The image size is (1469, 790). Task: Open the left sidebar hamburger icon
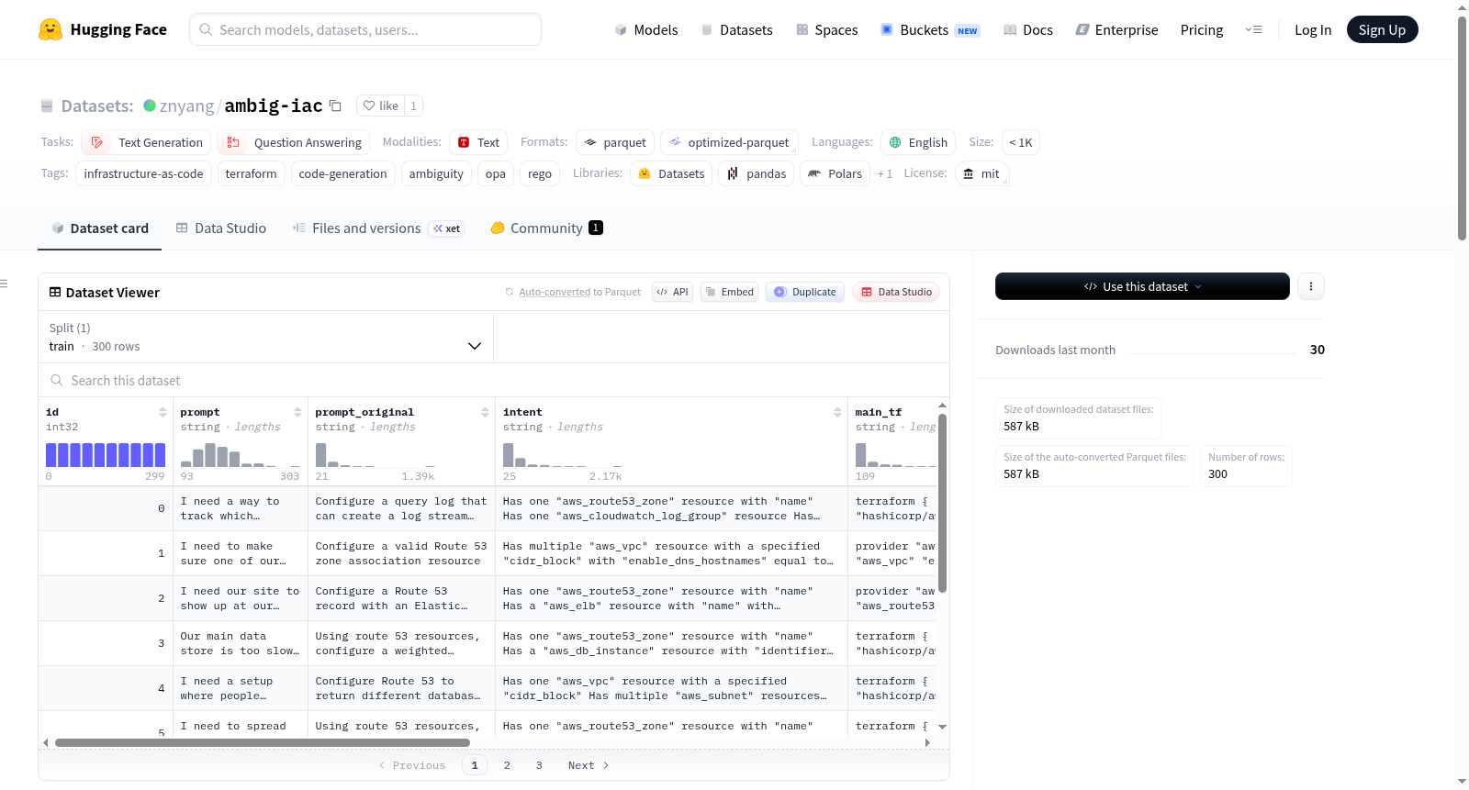4,284
